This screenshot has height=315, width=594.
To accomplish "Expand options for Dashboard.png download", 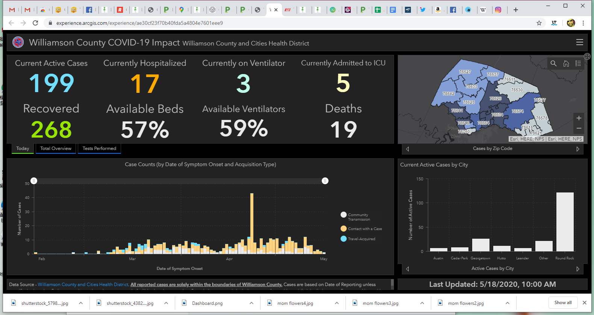I will click(x=251, y=303).
